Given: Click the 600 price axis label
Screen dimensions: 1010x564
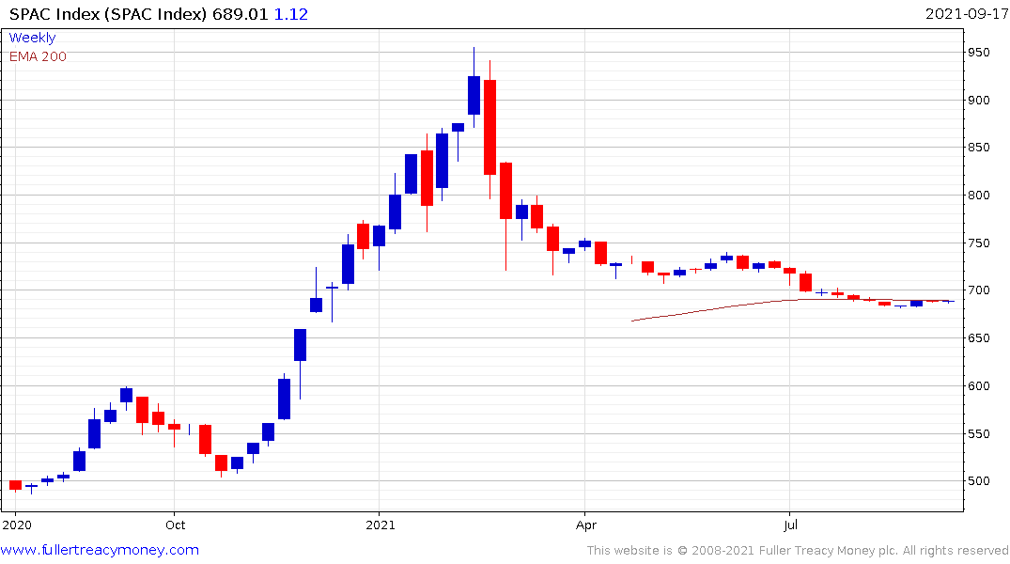Looking at the screenshot, I should [978, 385].
